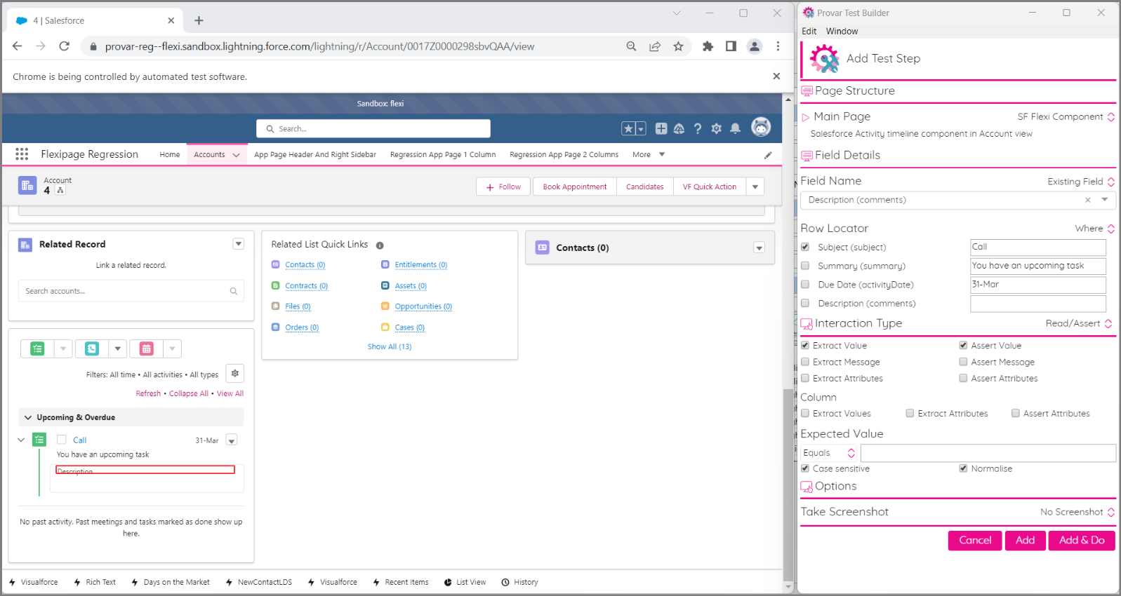Viewport: 1121px width, 596px height.
Task: Open the Window menu in Provar
Action: pos(842,31)
